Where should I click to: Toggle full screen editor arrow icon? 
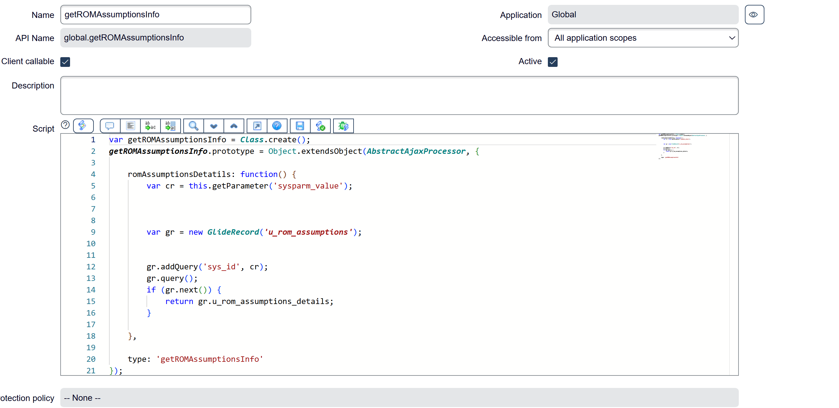(x=257, y=126)
